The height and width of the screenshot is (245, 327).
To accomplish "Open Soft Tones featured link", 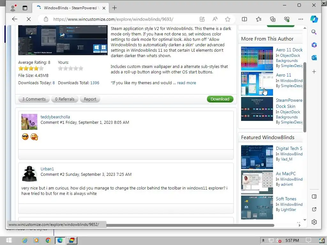I will (286, 199).
